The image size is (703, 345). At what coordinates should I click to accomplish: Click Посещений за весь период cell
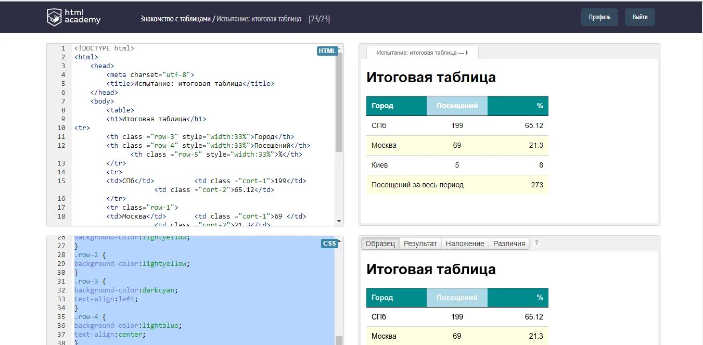[x=427, y=185]
